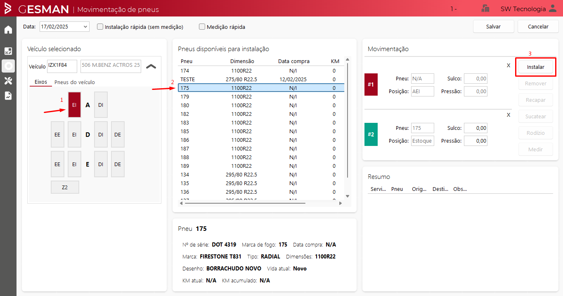The height and width of the screenshot is (296, 563).
Task: Select EE position on axle D
Action: tap(57, 134)
